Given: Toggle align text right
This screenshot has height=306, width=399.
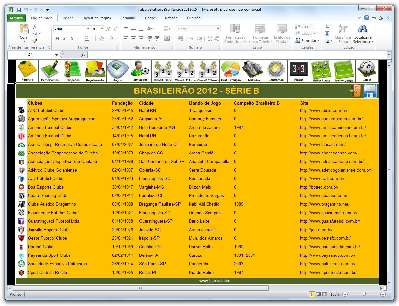Looking at the screenshot, I should pos(141,38).
